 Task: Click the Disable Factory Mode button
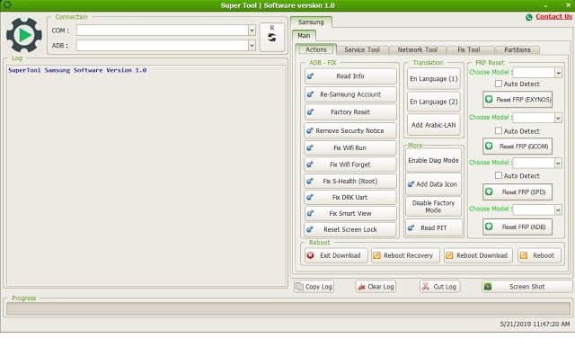tap(433, 207)
